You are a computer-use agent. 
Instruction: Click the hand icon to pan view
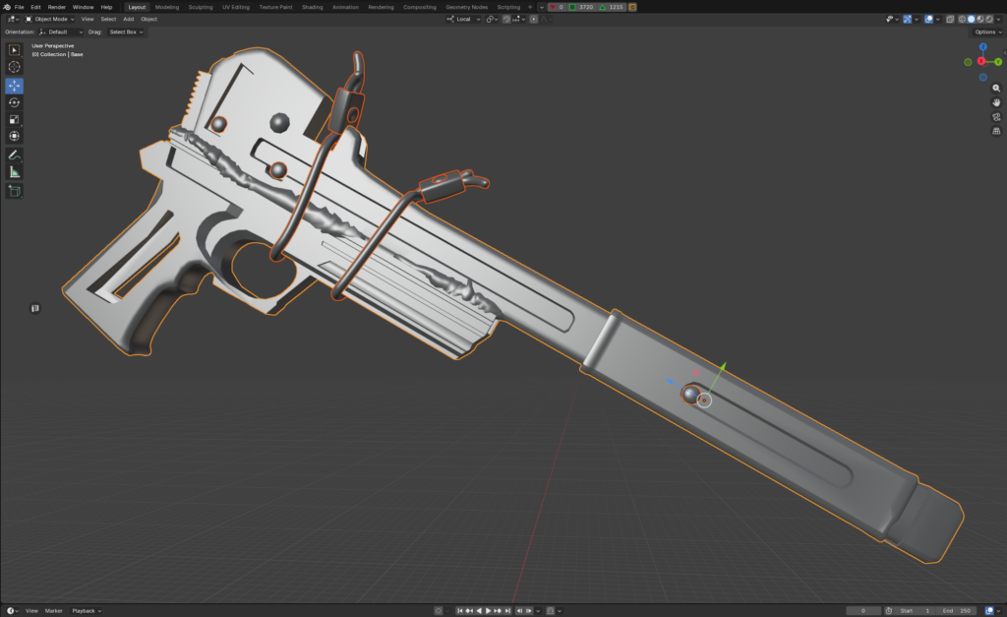point(996,102)
